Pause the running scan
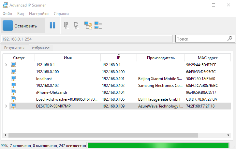 52,25
